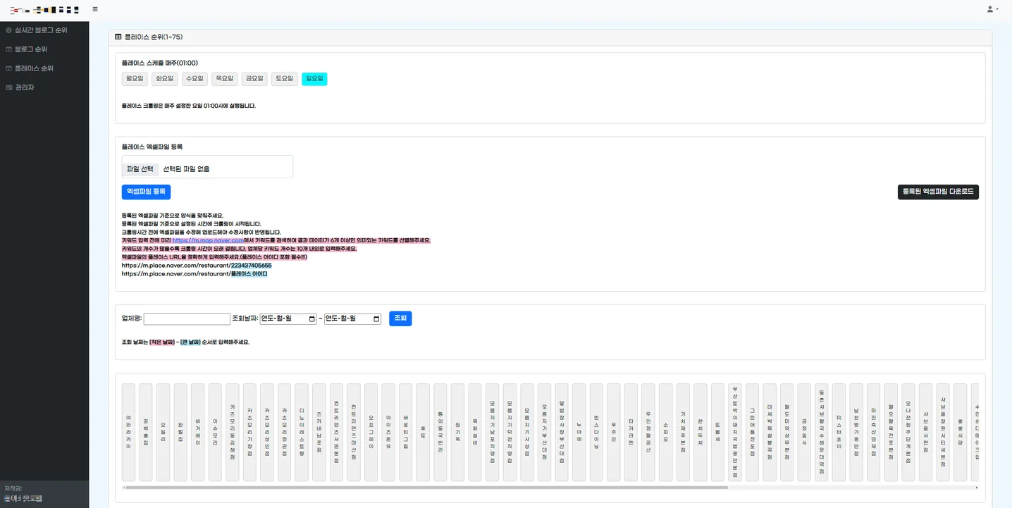Select the 원기옥 business button
Screen dimensions: 1012x508
pos(457,433)
